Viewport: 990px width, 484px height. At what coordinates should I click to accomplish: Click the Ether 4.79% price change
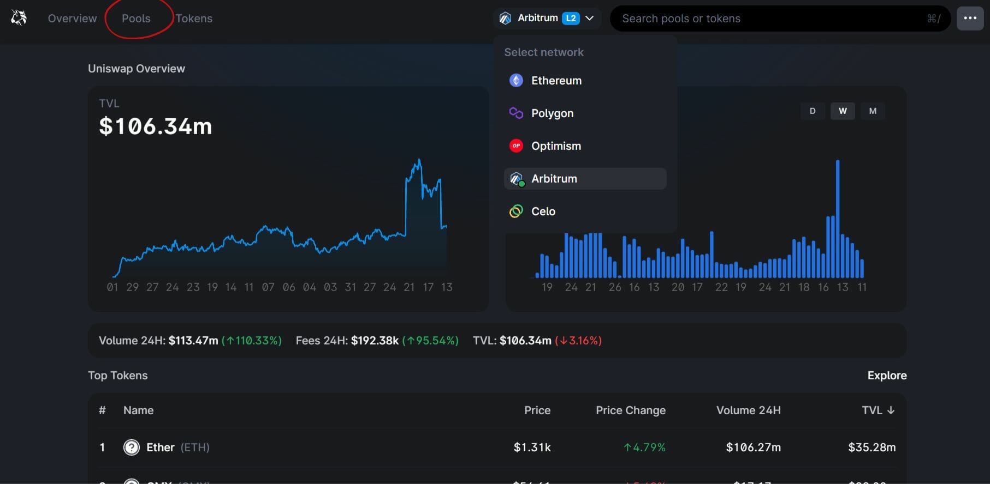click(x=644, y=447)
